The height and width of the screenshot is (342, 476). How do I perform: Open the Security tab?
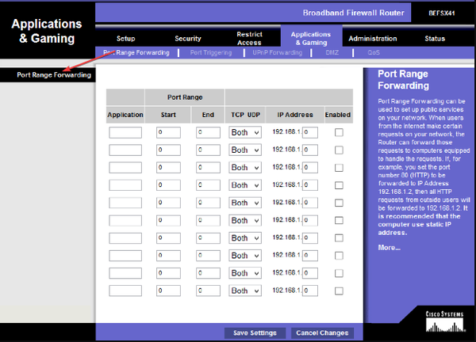pos(188,39)
